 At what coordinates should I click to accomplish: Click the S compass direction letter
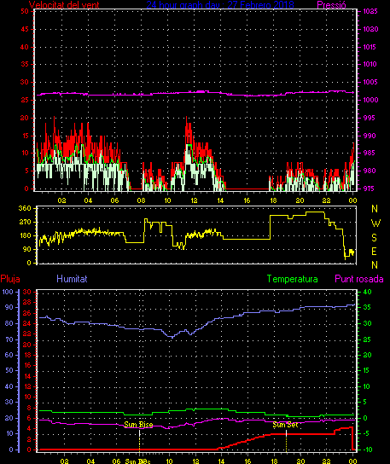point(374,237)
